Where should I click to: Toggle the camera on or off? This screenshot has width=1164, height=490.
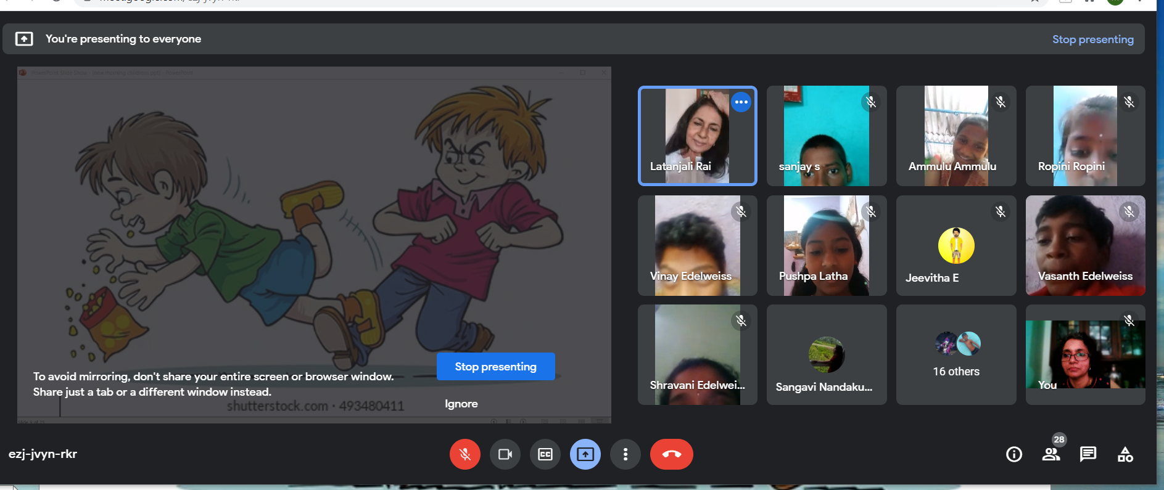[x=505, y=454]
